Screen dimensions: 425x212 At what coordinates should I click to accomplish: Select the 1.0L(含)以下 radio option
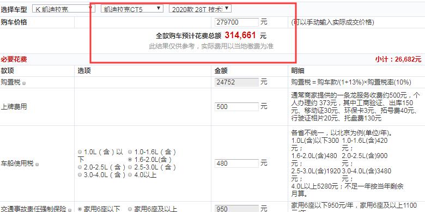coord(80,152)
